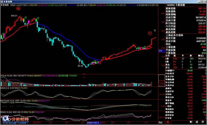Click the 周线 period label
This screenshot has height=125, width=207.
[161, 123]
